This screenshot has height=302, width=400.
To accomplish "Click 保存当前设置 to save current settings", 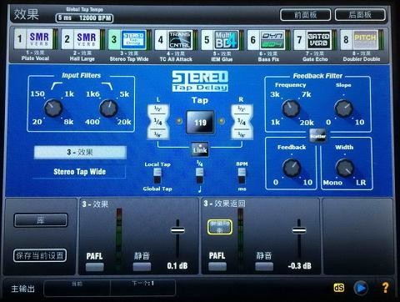I will click(40, 255).
